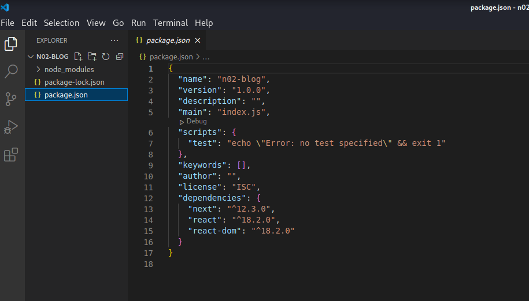Open the File menu
The width and height of the screenshot is (529, 301).
(8, 23)
